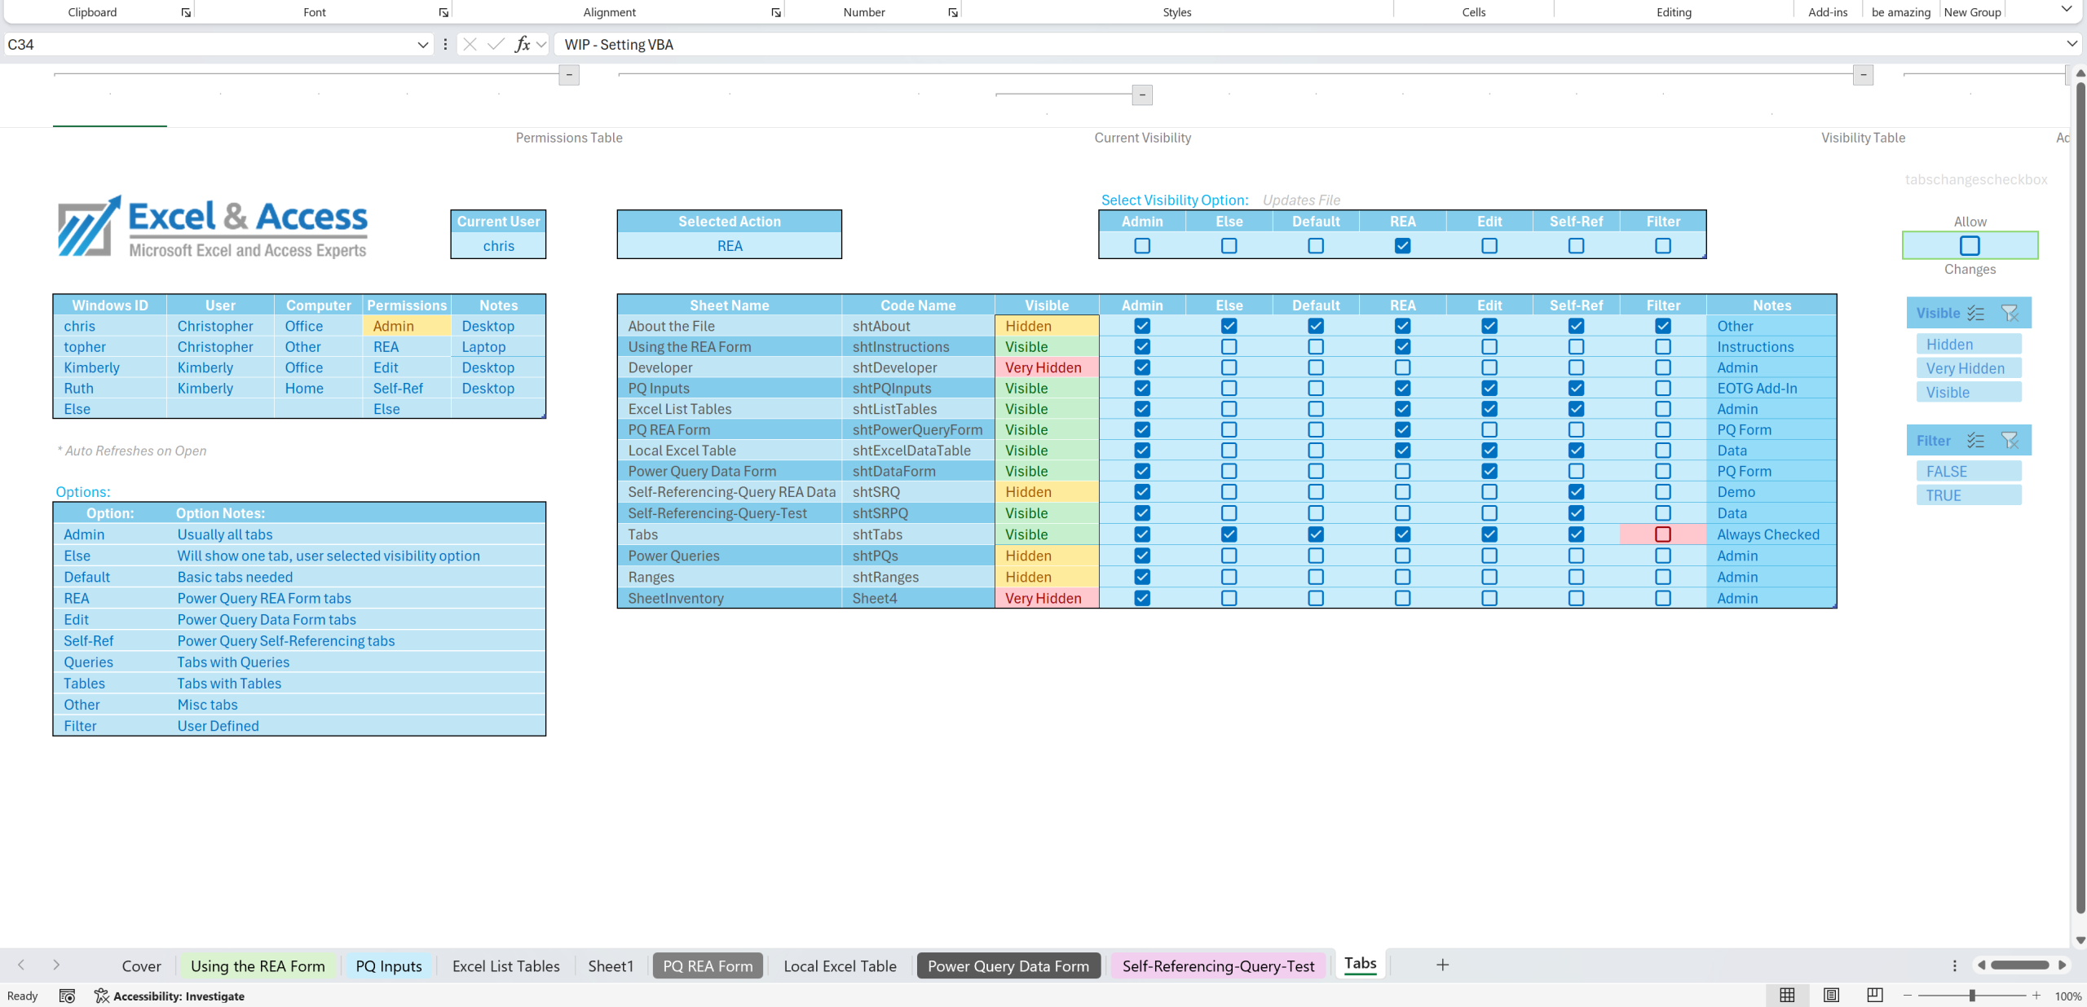Switch to Page Break Preview view

(1875, 995)
